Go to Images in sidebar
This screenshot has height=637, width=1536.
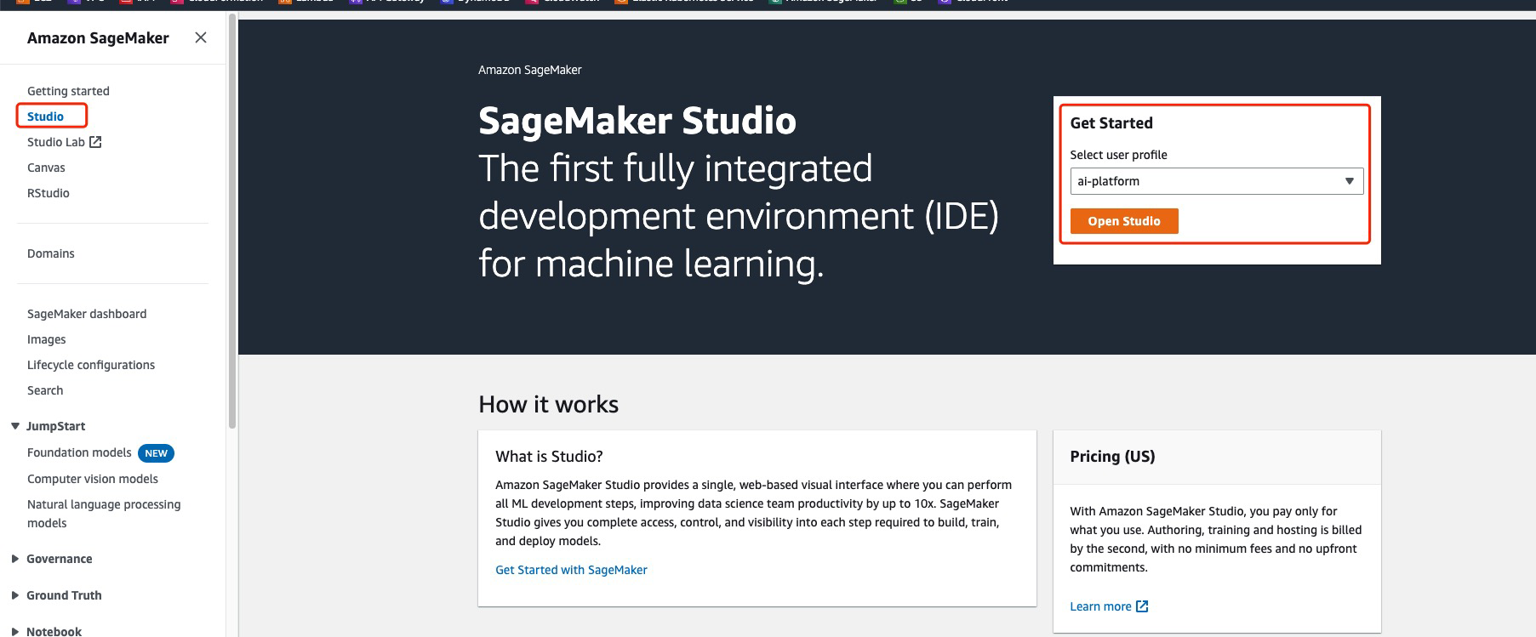(x=47, y=339)
